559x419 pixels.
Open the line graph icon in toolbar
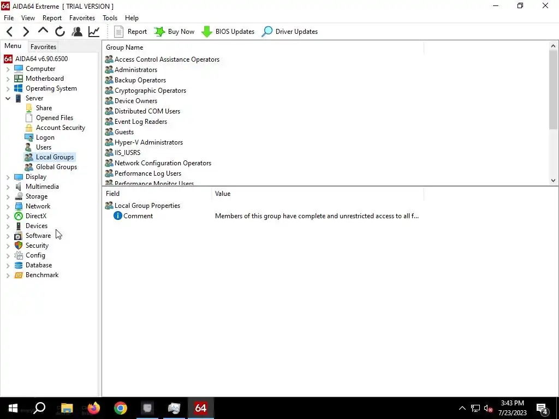click(94, 32)
